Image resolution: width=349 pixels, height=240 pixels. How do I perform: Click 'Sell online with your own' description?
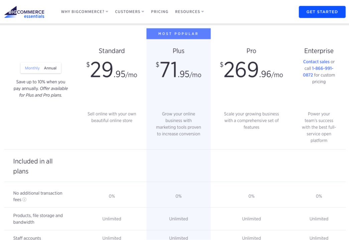pos(112,117)
